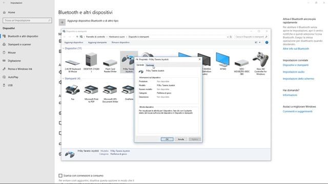Open Informazioni help link
328x184 pixels.
290,95
